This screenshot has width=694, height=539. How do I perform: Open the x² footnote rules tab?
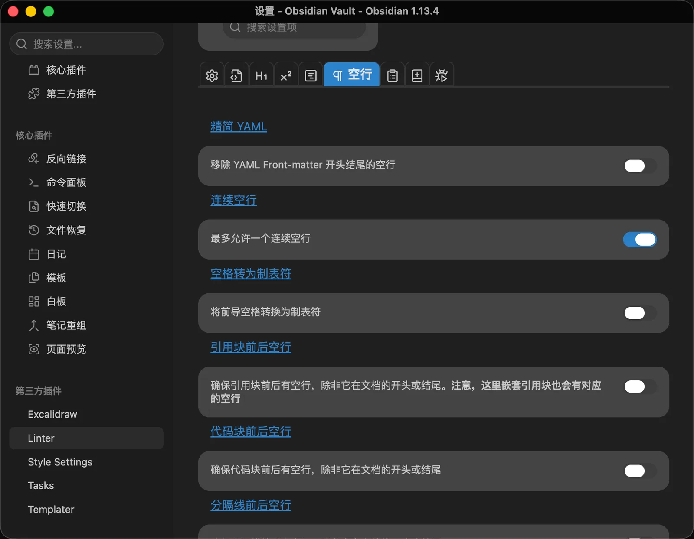coord(286,75)
